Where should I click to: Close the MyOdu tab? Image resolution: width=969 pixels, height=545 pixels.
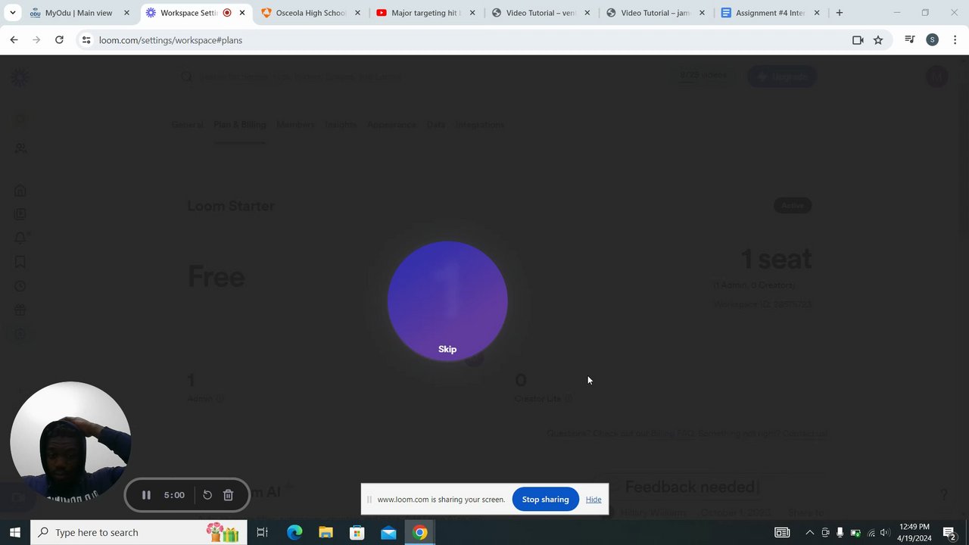click(126, 13)
